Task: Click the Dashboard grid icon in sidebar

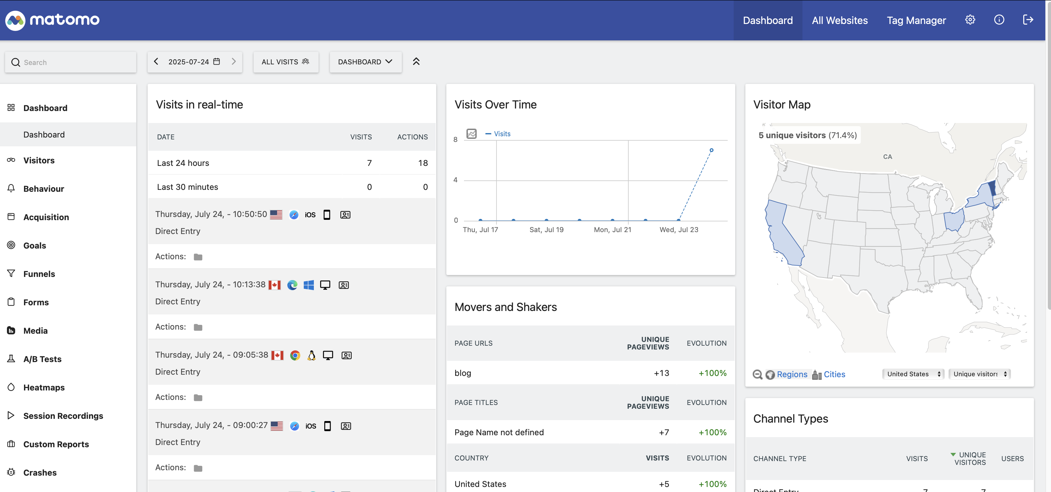Action: 11,107
